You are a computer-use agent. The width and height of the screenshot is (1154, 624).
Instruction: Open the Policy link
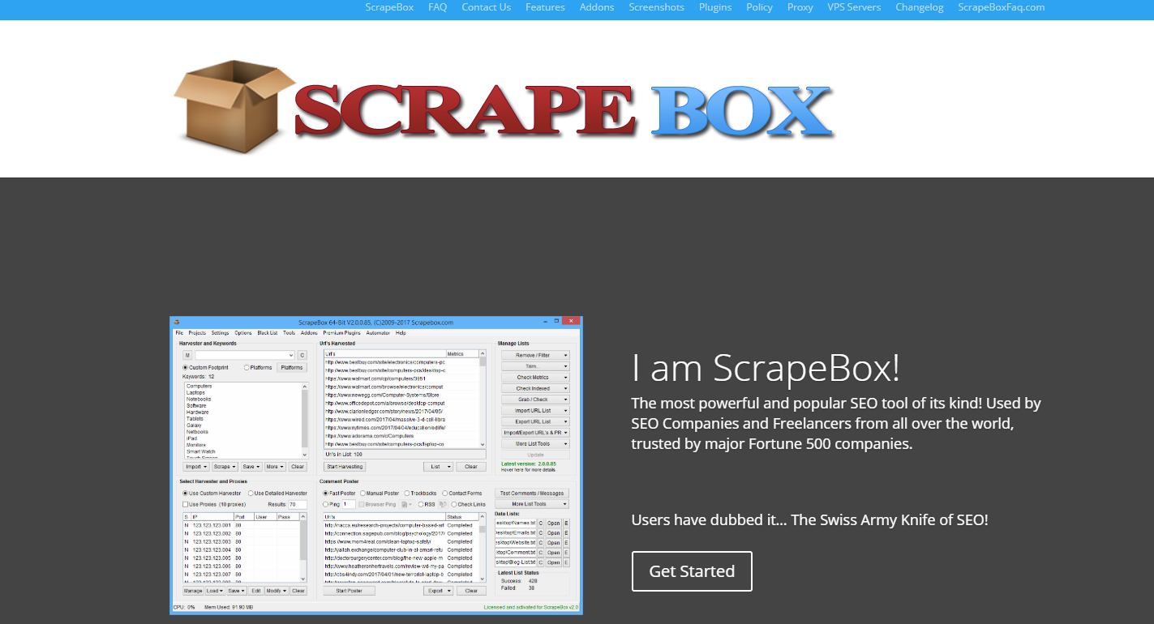point(760,7)
